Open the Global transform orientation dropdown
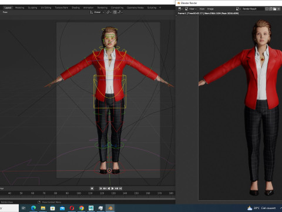Image resolution: width=282 pixels, height=212 pixels. point(97,12)
